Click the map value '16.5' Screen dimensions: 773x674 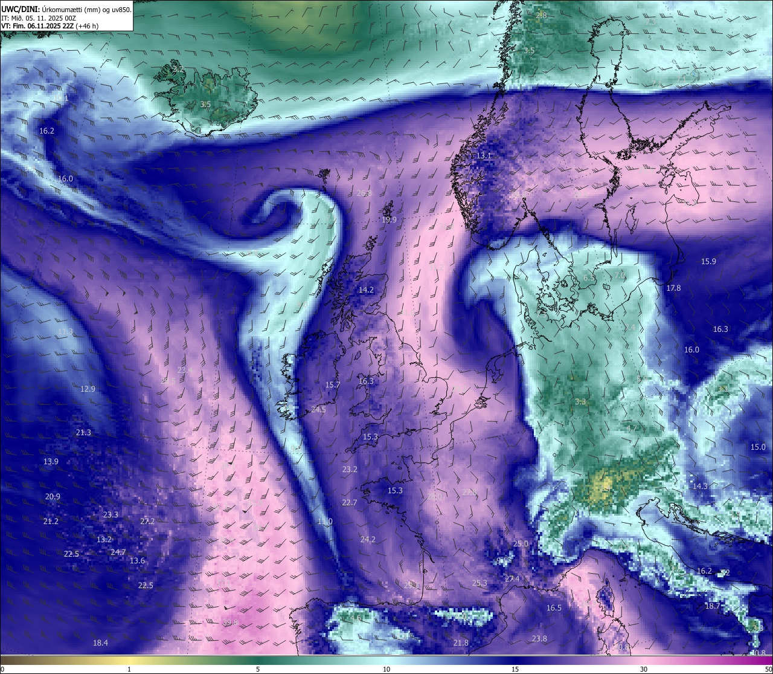pos(554,608)
